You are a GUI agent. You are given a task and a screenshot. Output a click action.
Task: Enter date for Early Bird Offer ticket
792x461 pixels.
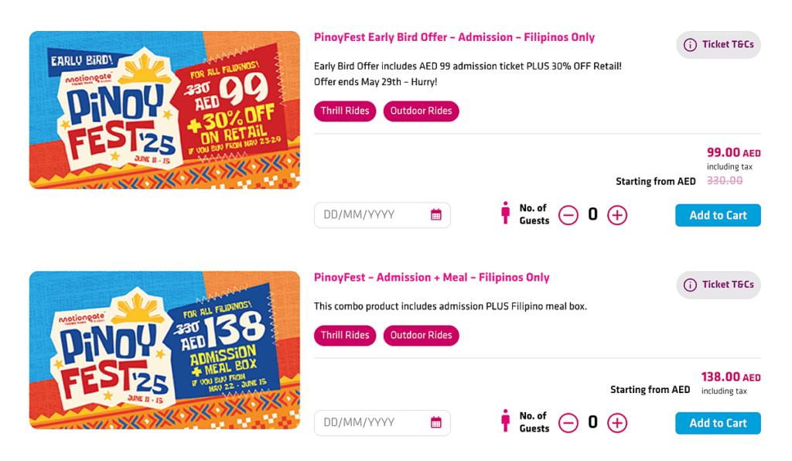[x=371, y=215]
